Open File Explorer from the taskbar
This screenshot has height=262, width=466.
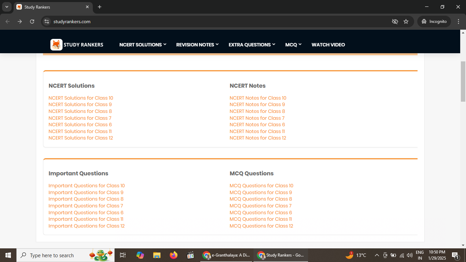(157, 255)
